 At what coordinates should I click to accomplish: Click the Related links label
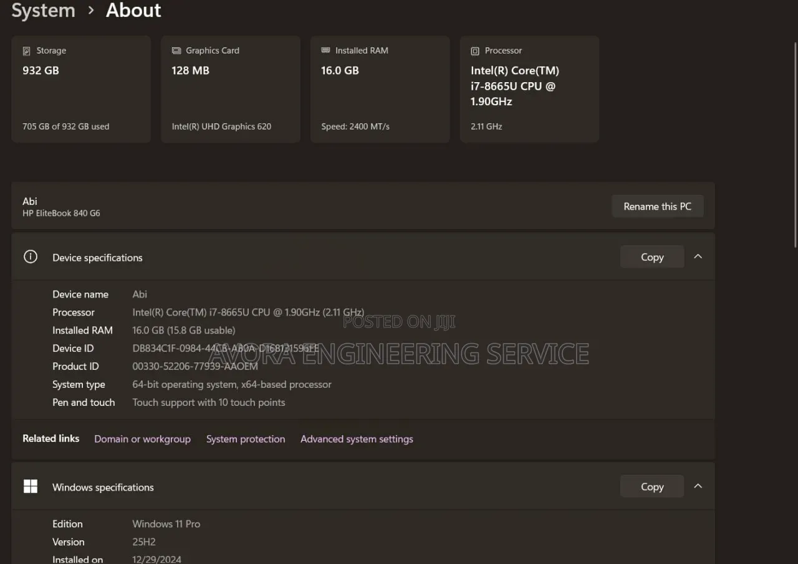(51, 438)
